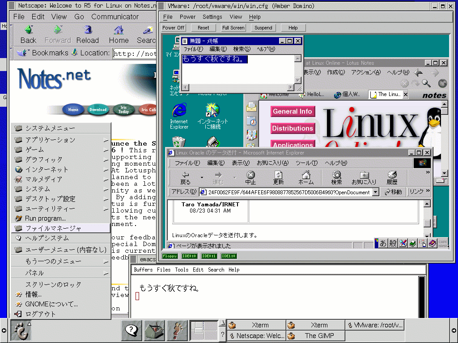Open the address bar dropdown in Internet Explorer

[x=376, y=192]
